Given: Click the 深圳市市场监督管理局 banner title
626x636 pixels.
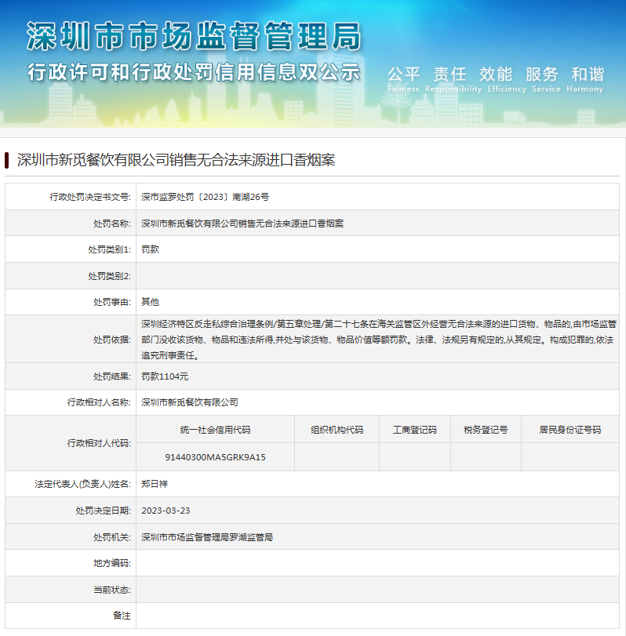Looking at the screenshot, I should [194, 36].
